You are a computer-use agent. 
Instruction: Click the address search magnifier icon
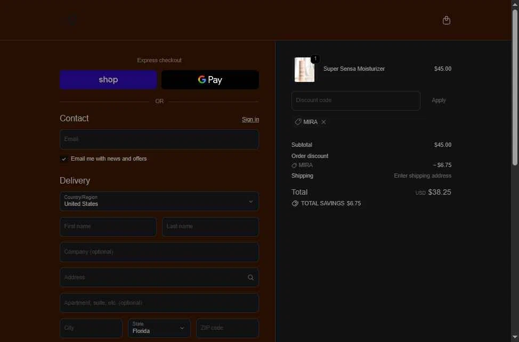(250, 278)
